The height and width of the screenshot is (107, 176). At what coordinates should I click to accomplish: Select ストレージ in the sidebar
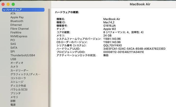(17, 82)
